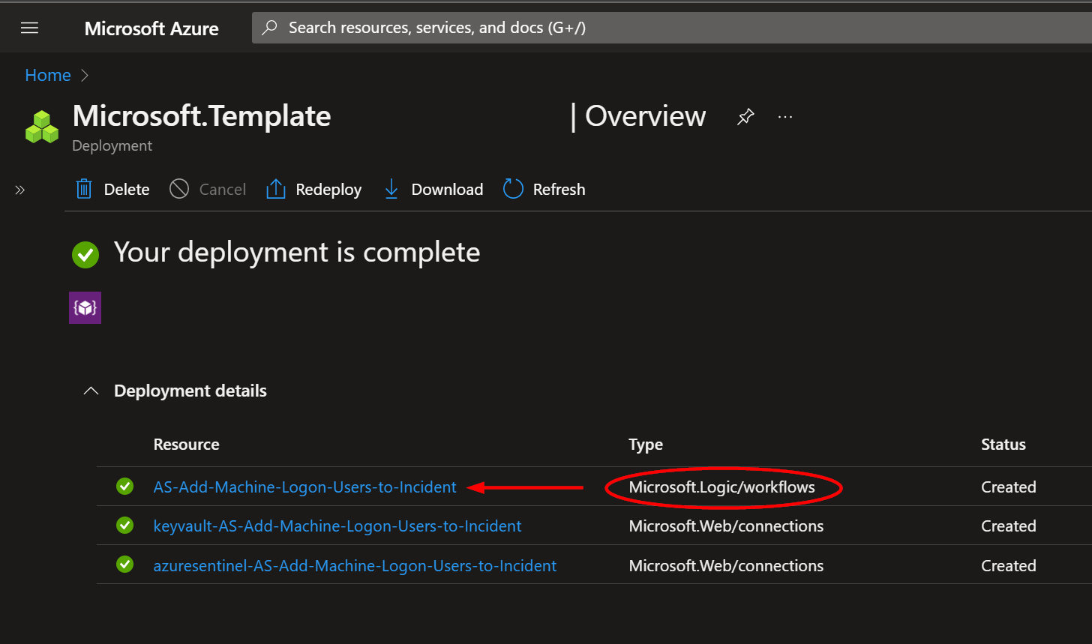The height and width of the screenshot is (644, 1092).
Task: Click the Microsoft.Template title
Action: coord(202,116)
